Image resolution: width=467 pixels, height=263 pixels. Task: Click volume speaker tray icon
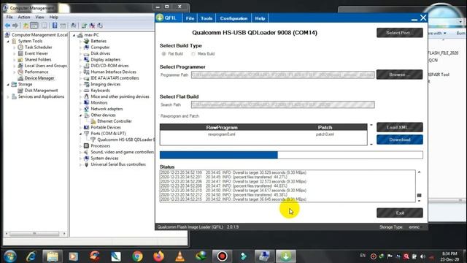pyautogui.click(x=422, y=256)
